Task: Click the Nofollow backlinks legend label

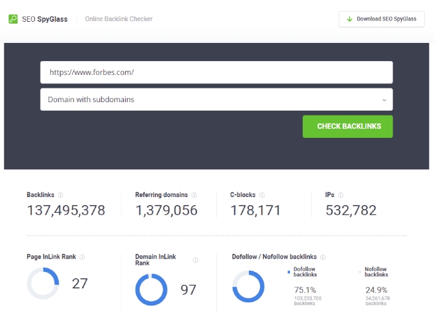Action: pyautogui.click(x=376, y=271)
